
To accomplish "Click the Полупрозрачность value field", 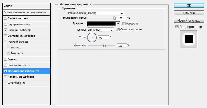I will 121,18.
